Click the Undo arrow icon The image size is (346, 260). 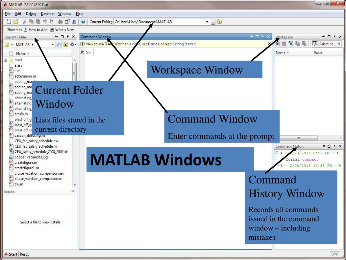[x=45, y=21]
